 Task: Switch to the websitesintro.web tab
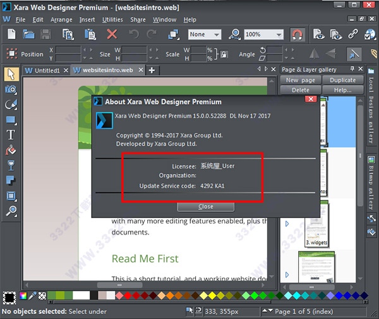click(108, 70)
